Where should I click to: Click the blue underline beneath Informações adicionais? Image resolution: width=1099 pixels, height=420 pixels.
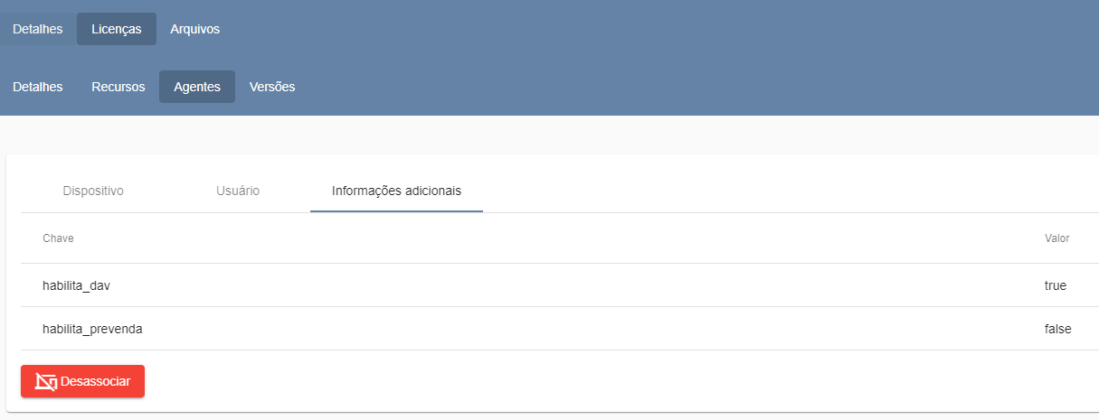click(396, 211)
